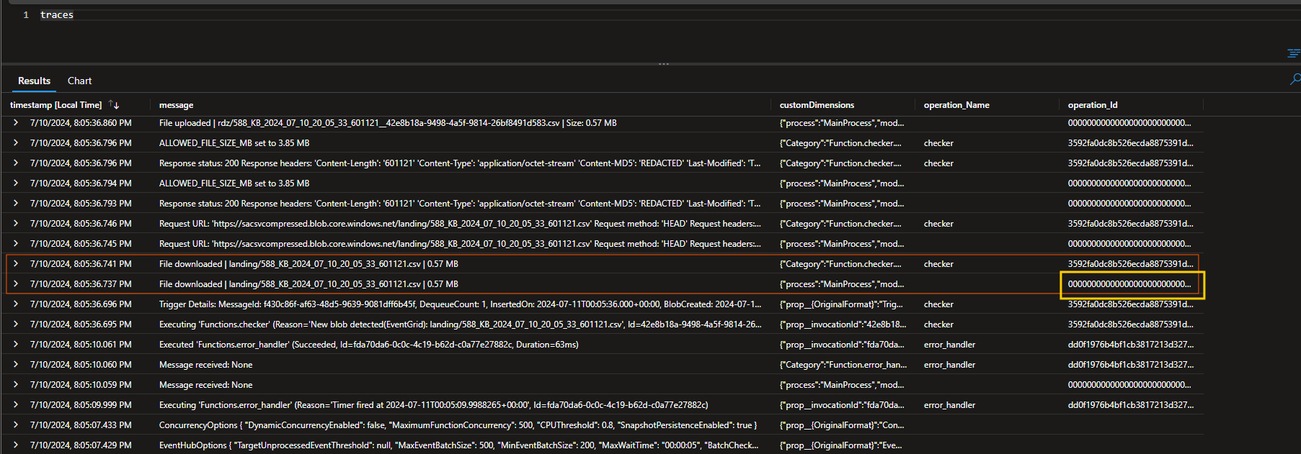
Task: Click operation_Id 'dd0f1976b4bf1cb...' in 8:05:10.060 PM row
Action: click(1130, 365)
